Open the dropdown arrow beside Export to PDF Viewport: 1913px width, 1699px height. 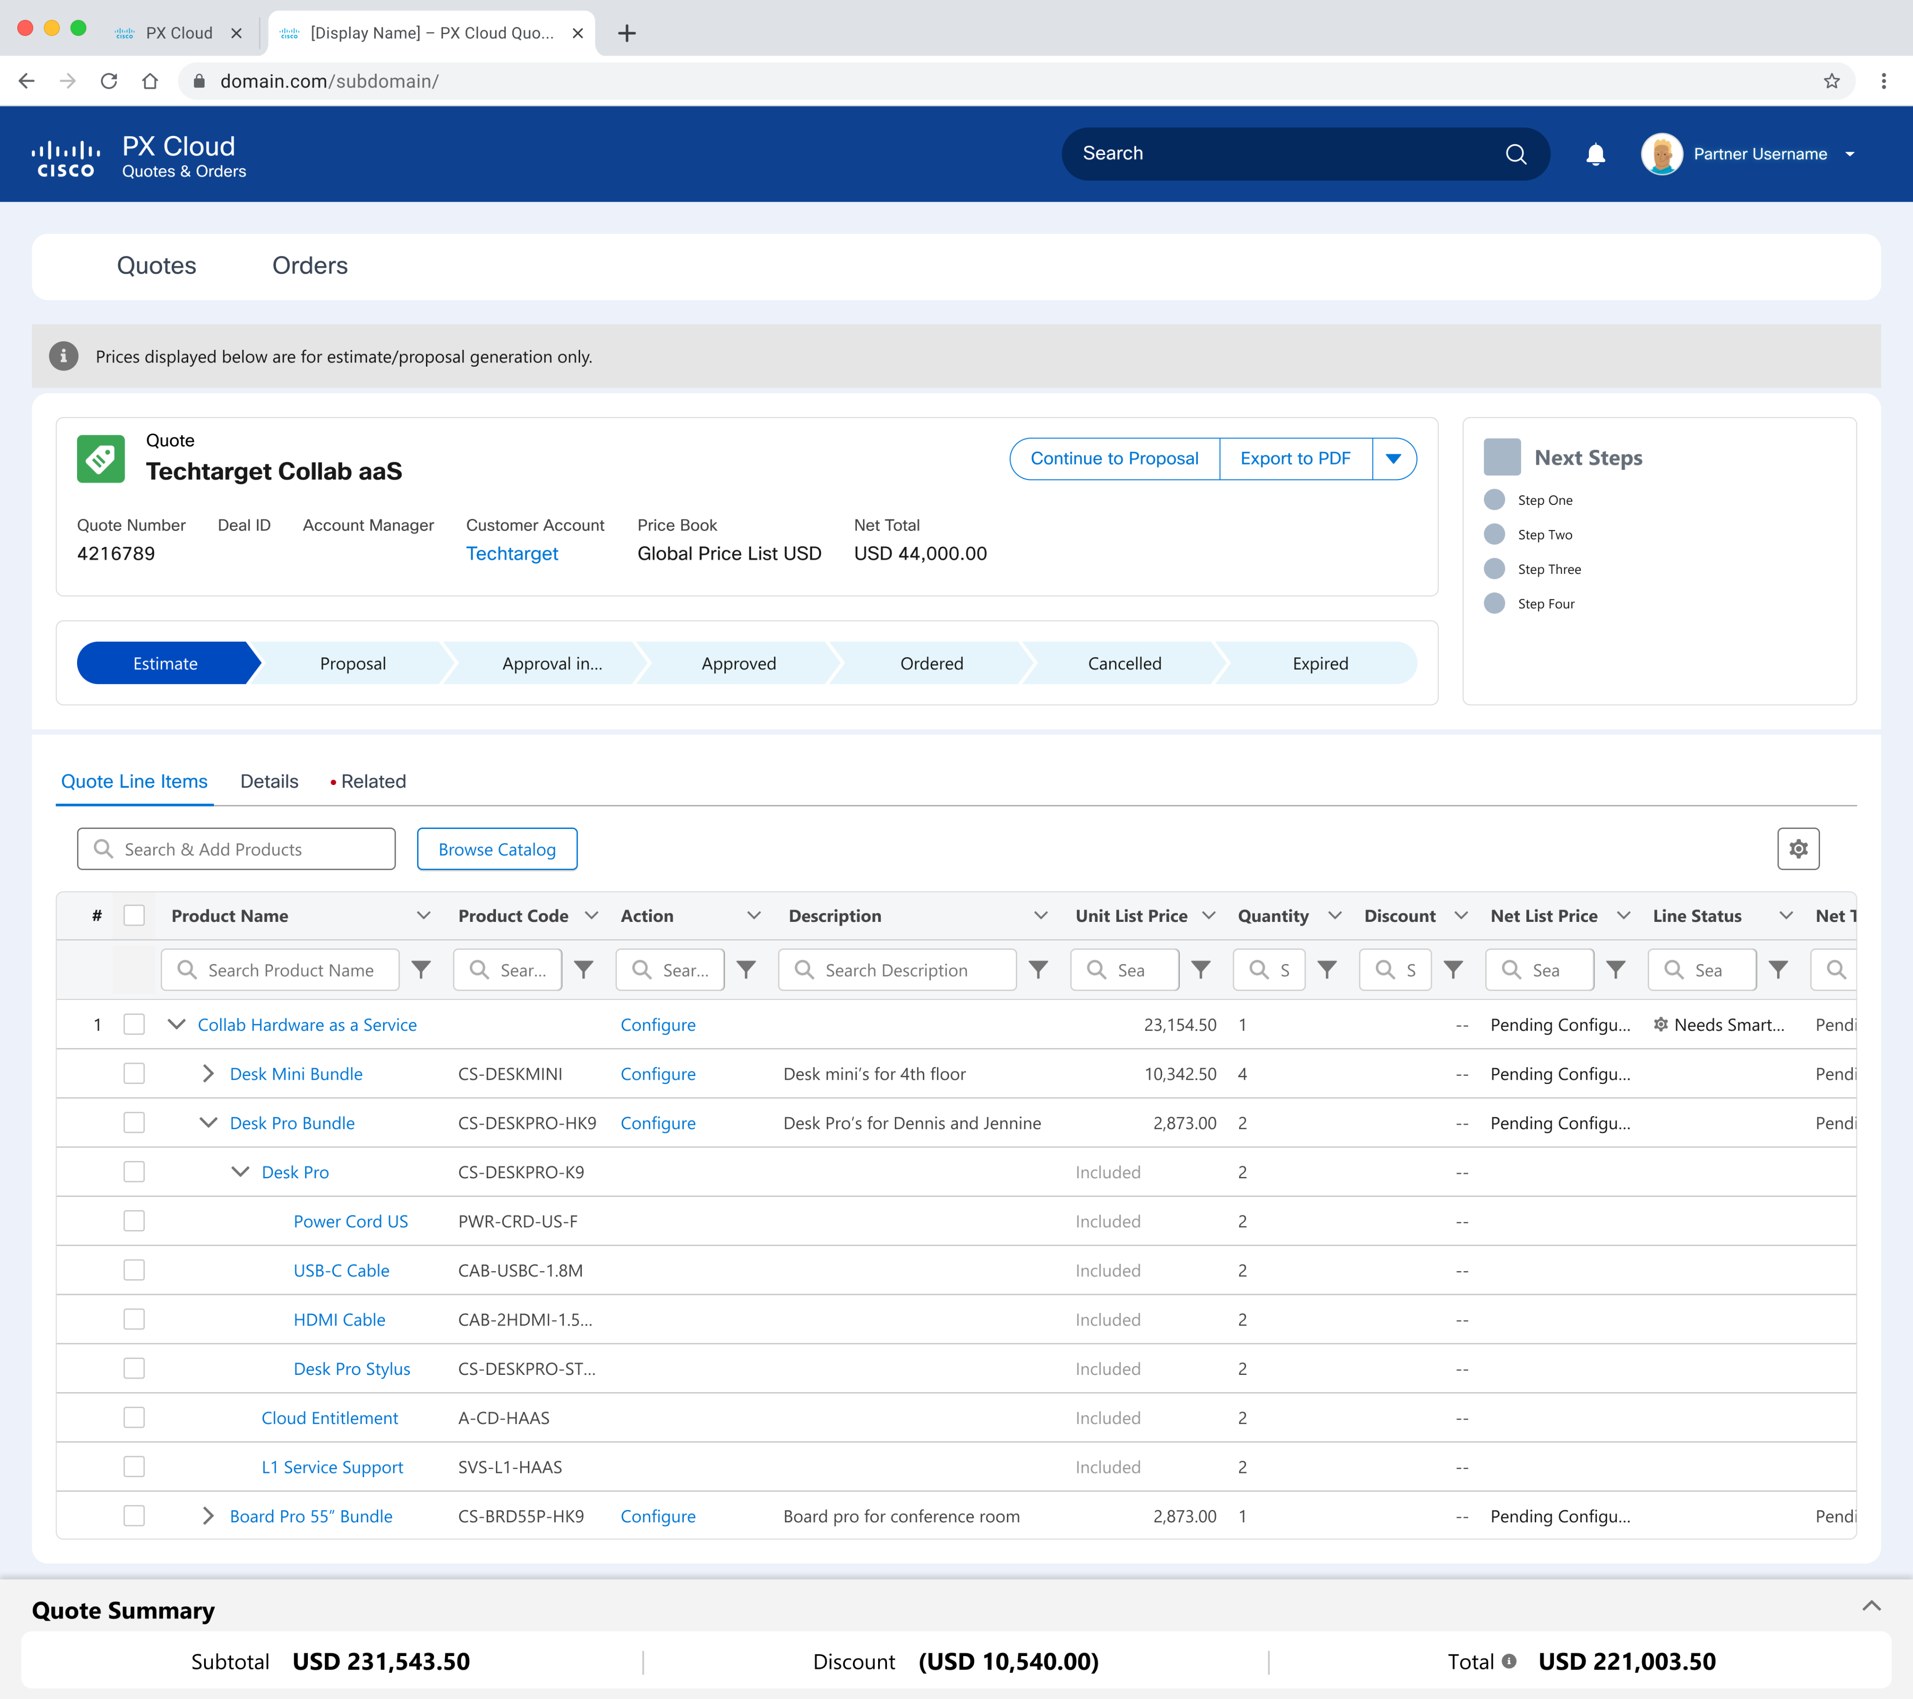pyautogui.click(x=1393, y=459)
